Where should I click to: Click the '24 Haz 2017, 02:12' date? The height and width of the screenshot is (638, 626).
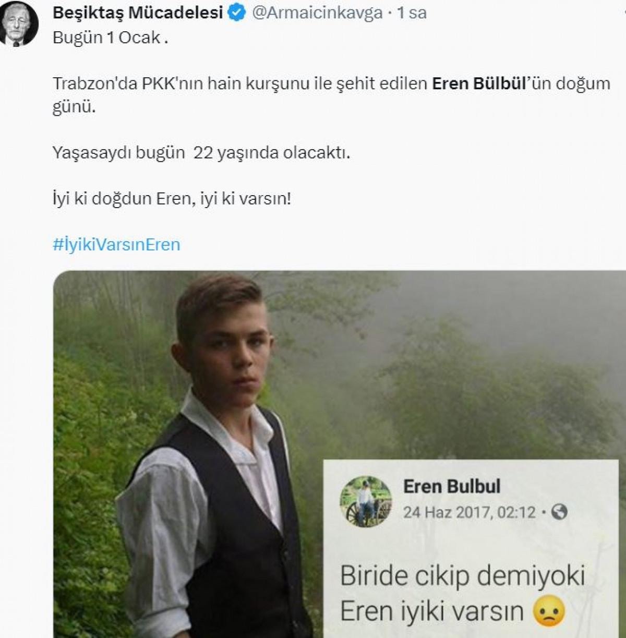coord(469,512)
